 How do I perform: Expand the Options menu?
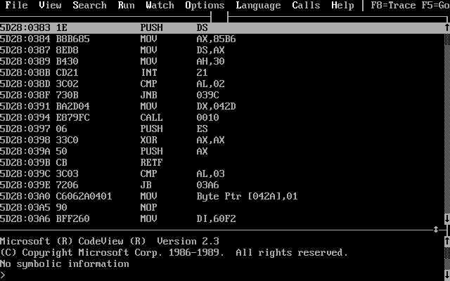[205, 6]
